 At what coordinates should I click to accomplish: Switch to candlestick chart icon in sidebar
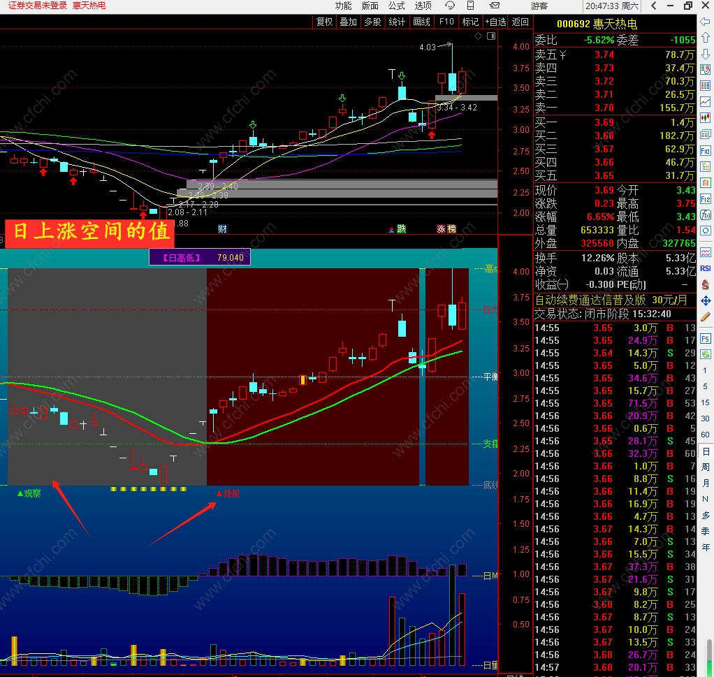coord(706,118)
